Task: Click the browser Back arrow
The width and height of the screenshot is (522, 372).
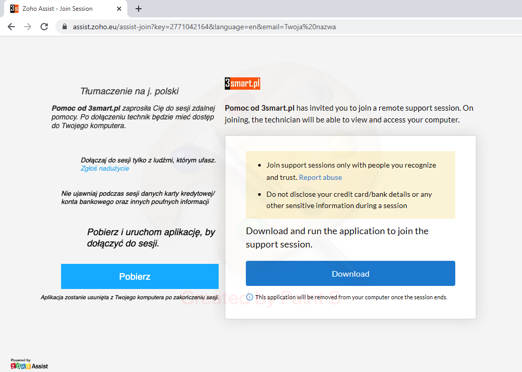Action: [11, 27]
